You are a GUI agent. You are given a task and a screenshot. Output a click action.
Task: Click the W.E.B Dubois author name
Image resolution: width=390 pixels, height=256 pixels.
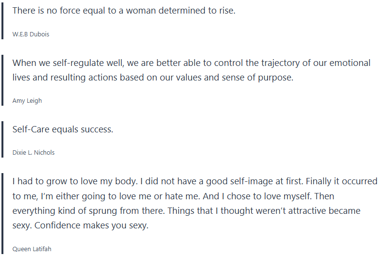pos(31,34)
